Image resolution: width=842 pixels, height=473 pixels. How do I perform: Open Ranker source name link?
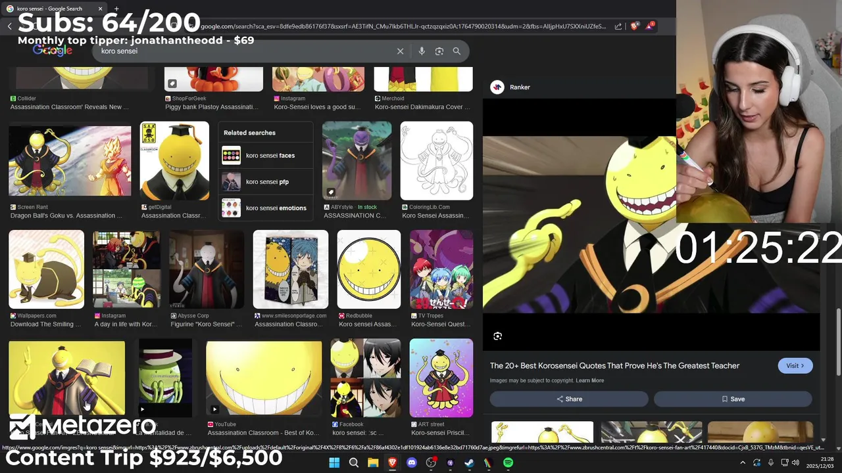(520, 87)
